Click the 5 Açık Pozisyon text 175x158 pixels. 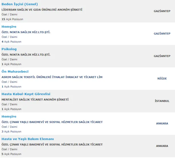click(11, 154)
